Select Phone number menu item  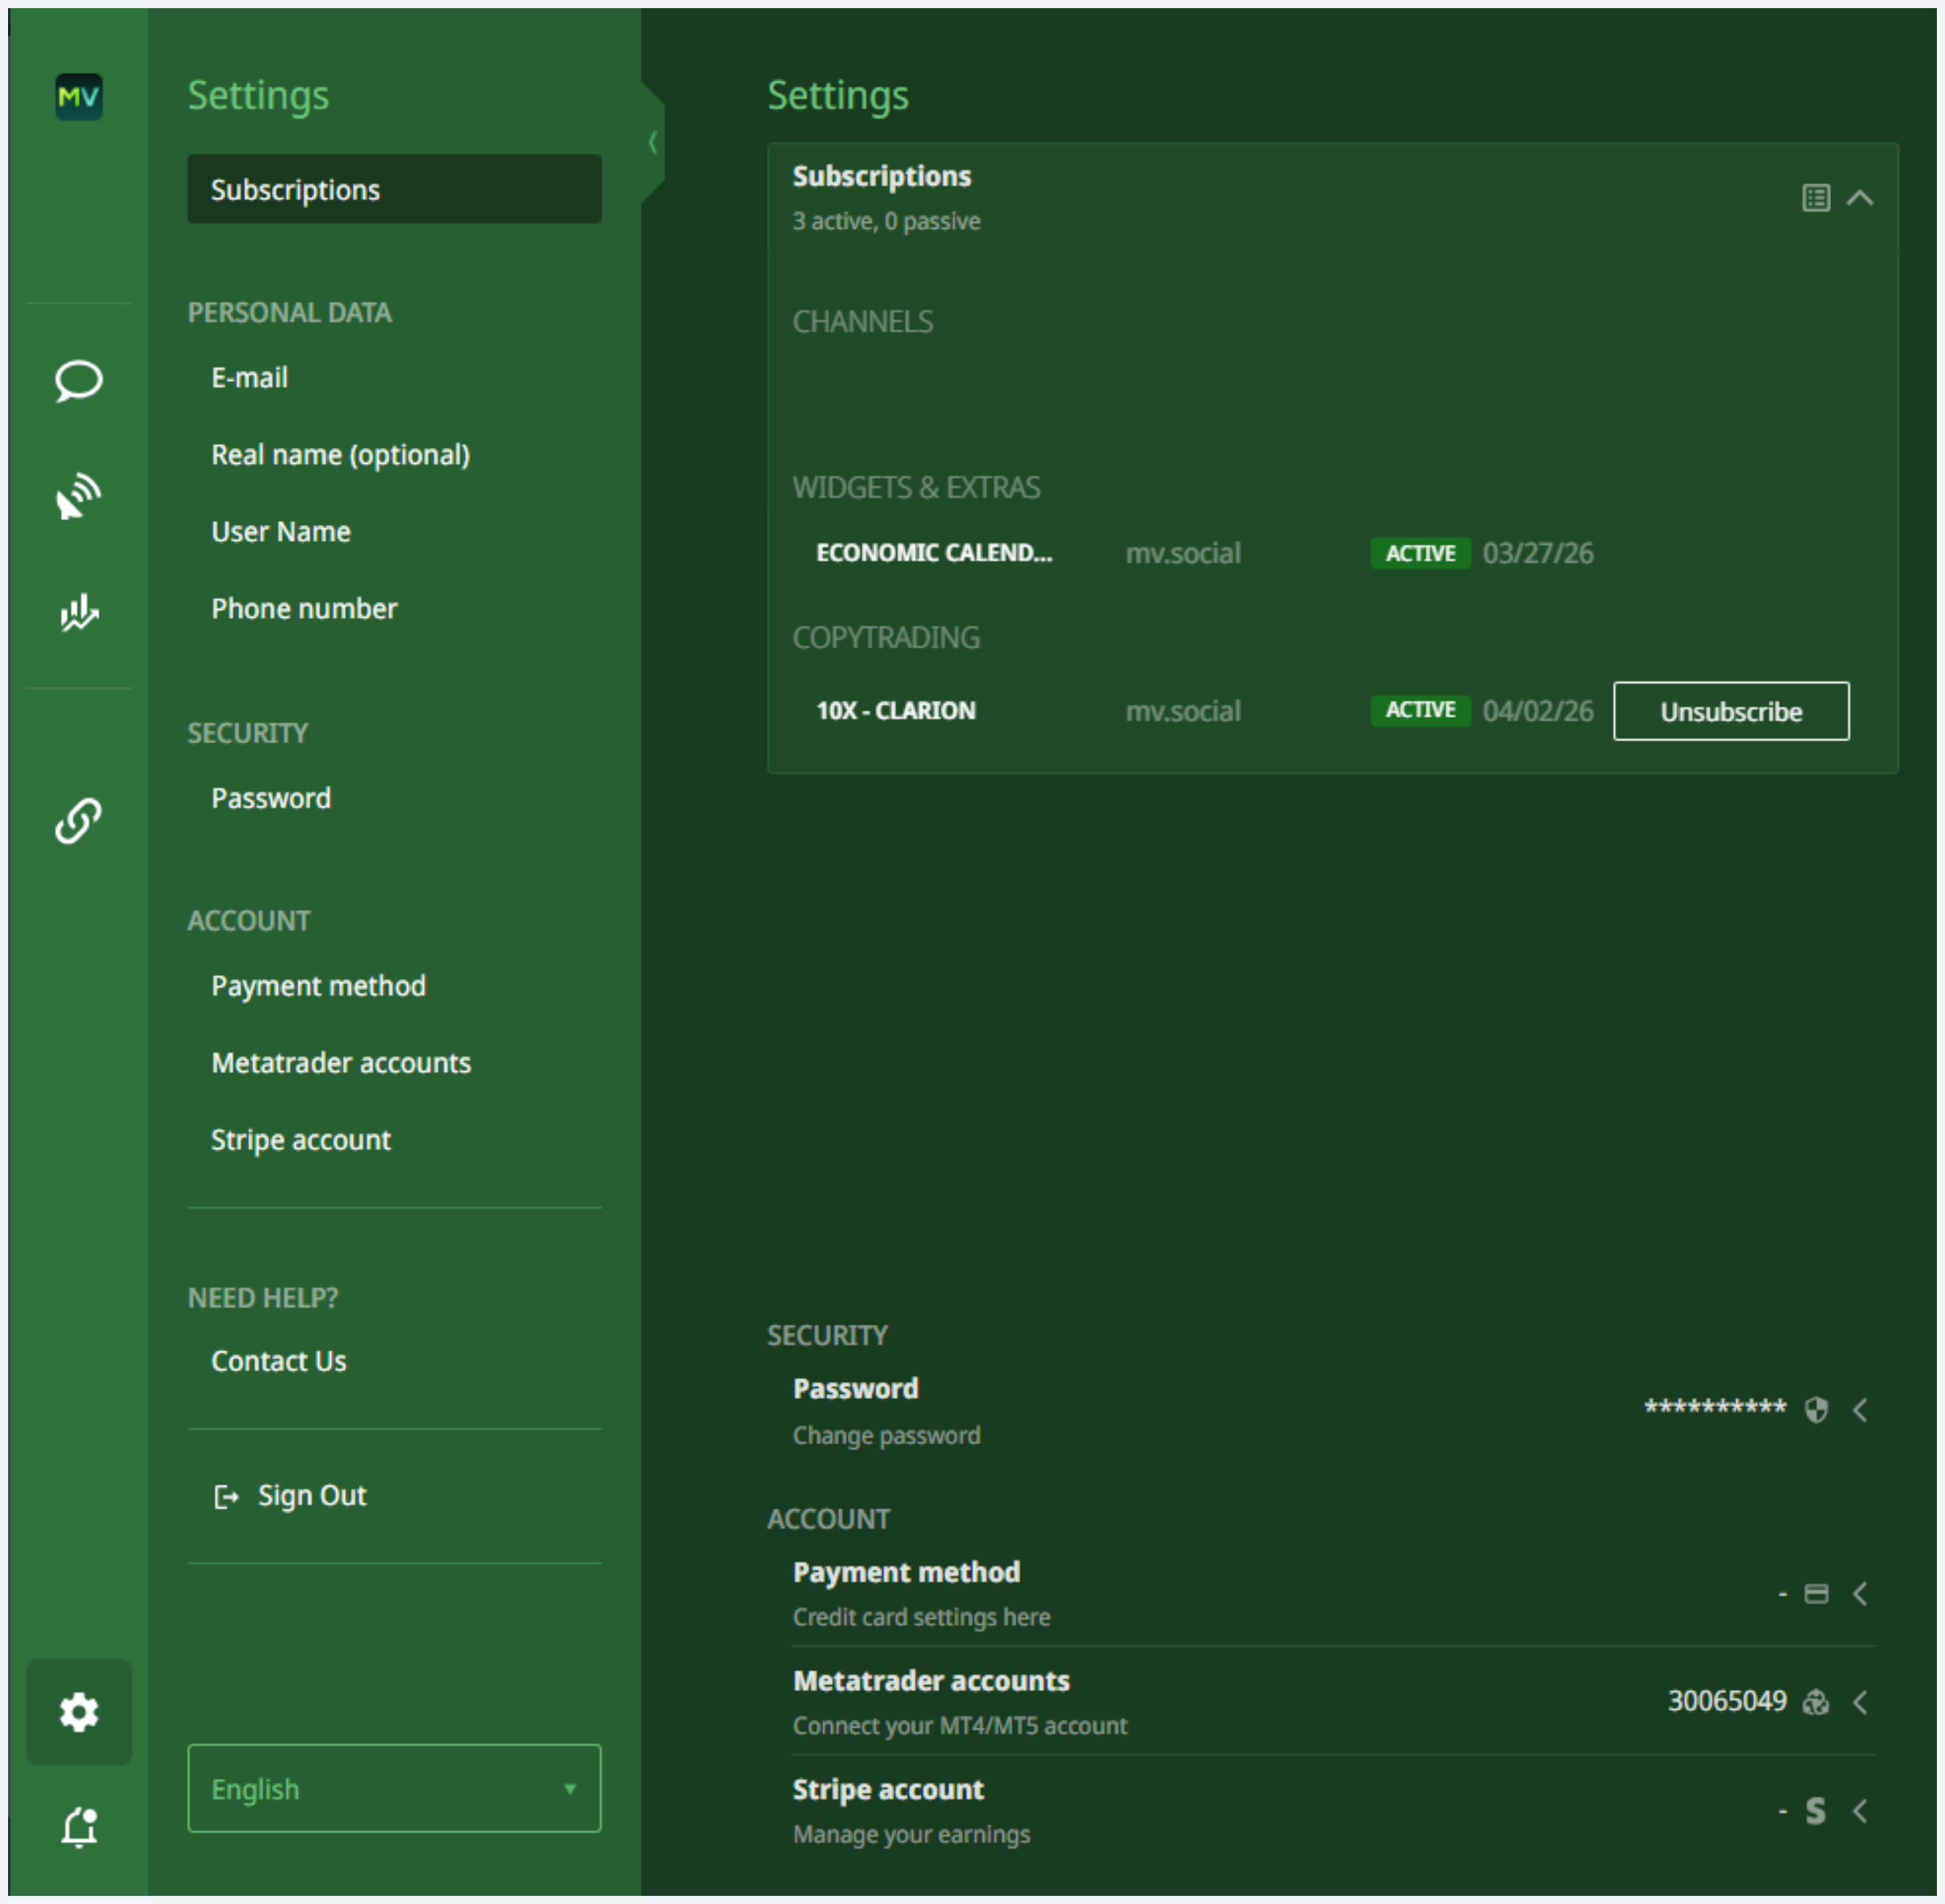click(304, 609)
